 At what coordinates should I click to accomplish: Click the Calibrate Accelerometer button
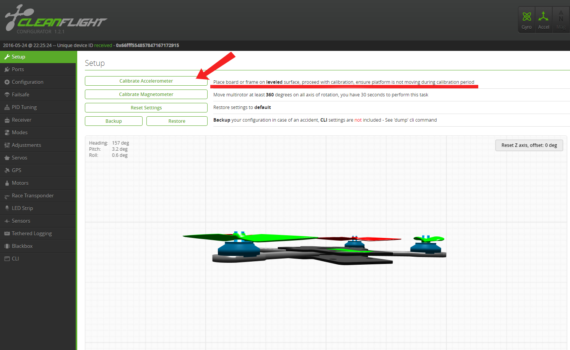tap(146, 81)
